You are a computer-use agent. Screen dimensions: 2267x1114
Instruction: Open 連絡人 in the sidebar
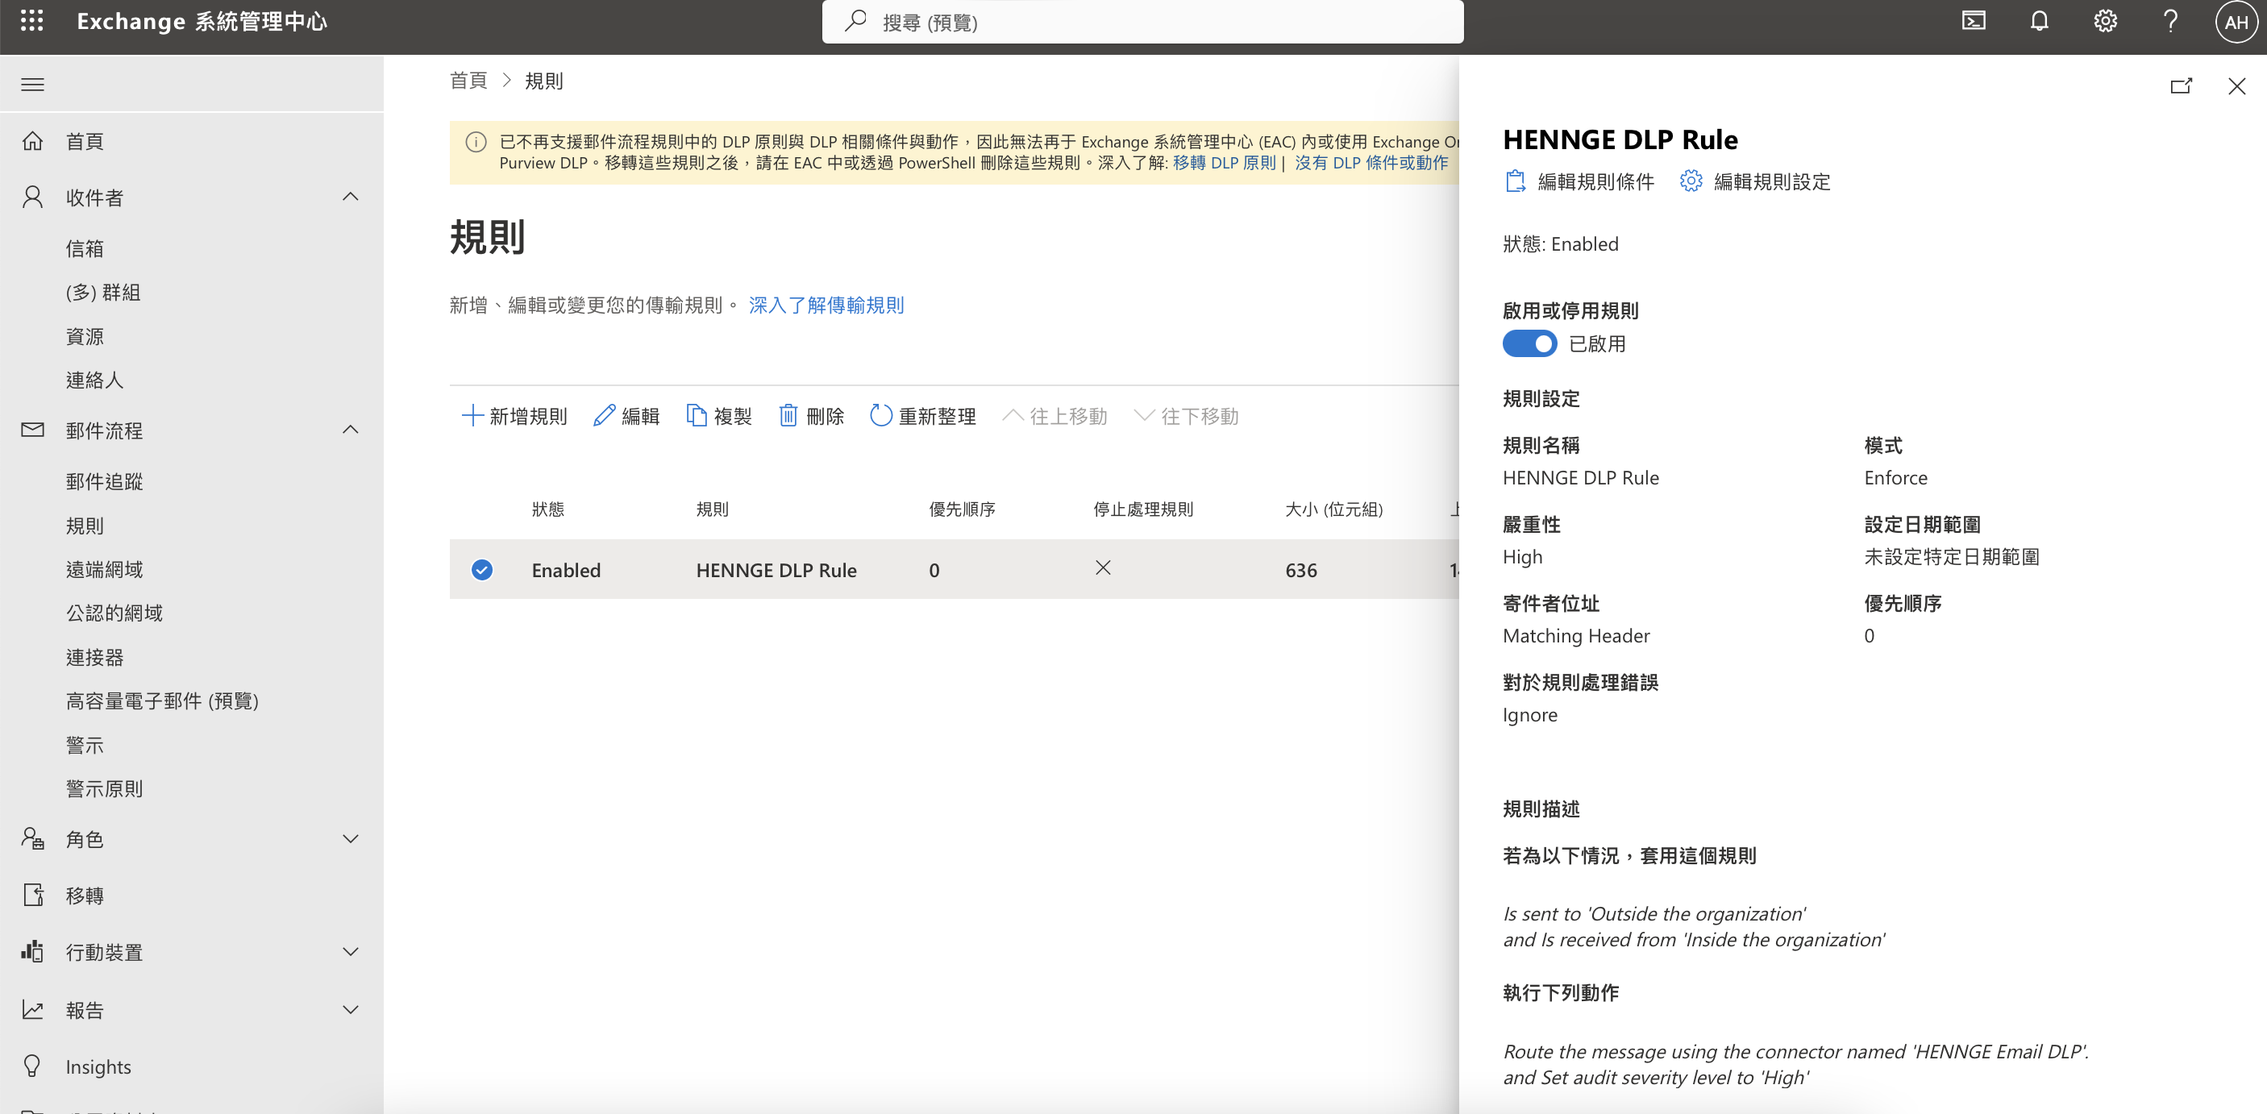coord(94,380)
